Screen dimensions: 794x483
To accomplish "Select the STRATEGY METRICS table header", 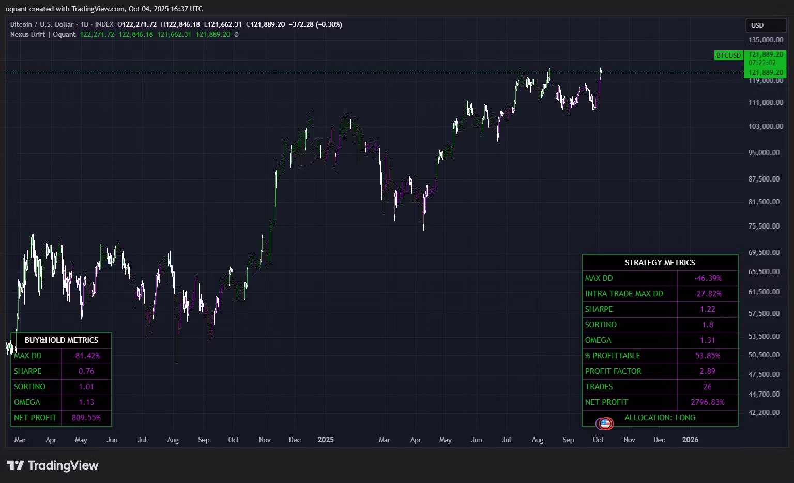I will tap(660, 263).
